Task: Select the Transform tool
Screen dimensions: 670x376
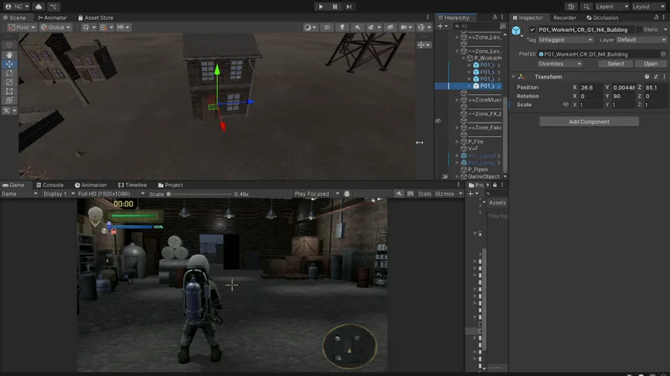Action: (9, 100)
